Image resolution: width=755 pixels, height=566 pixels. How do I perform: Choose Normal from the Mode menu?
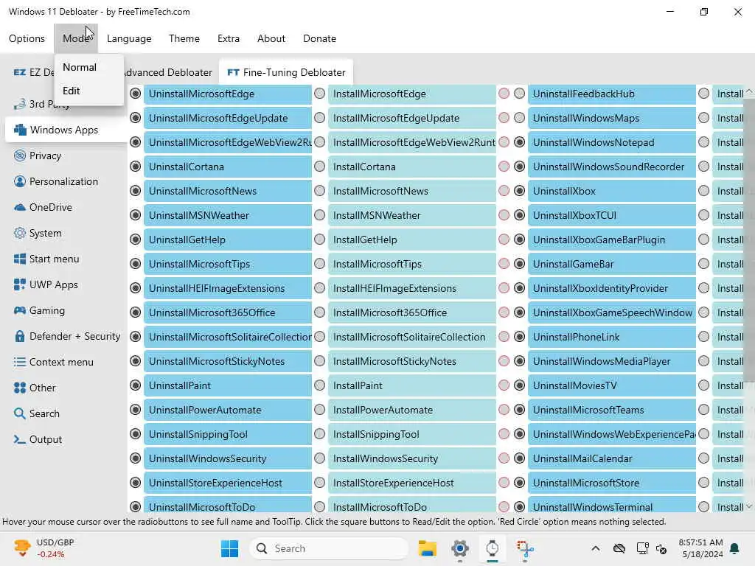(x=89, y=67)
